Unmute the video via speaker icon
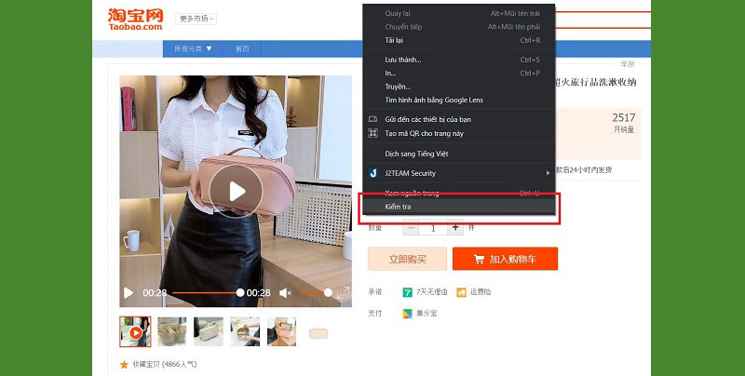 click(x=285, y=293)
